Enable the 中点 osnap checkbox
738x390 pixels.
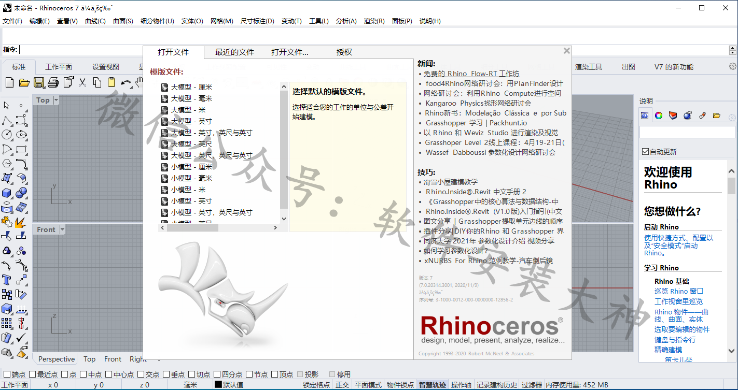(83, 374)
